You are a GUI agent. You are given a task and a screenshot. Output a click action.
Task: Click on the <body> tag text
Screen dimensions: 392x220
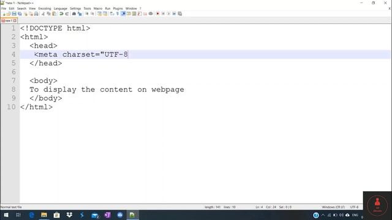[43, 81]
